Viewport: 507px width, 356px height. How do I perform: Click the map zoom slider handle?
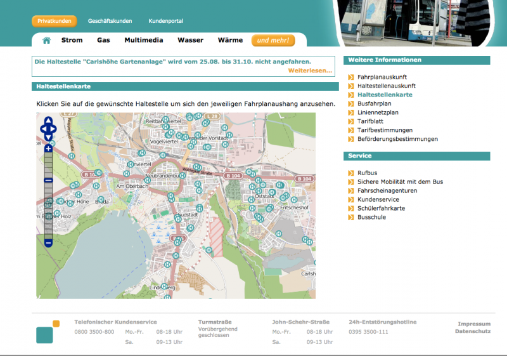click(x=48, y=181)
